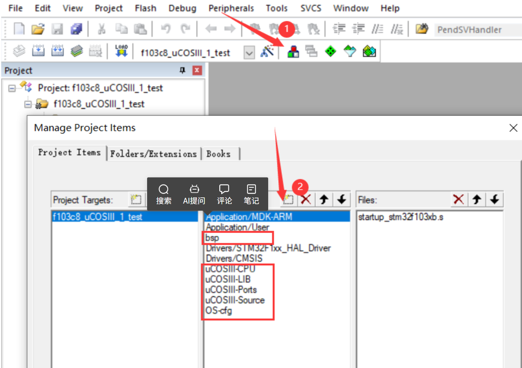Open the Project menu
Screen dimensions: 522x368
109,8
